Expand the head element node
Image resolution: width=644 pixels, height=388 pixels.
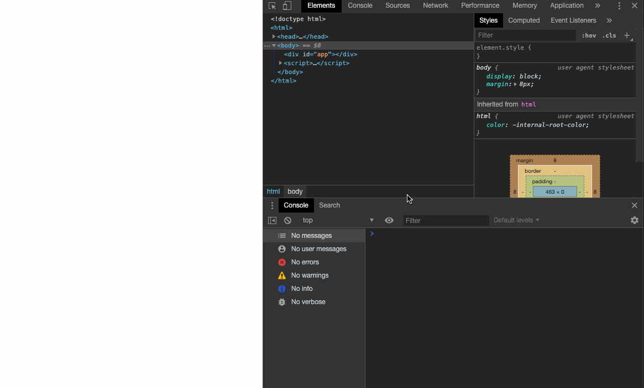pos(274,36)
